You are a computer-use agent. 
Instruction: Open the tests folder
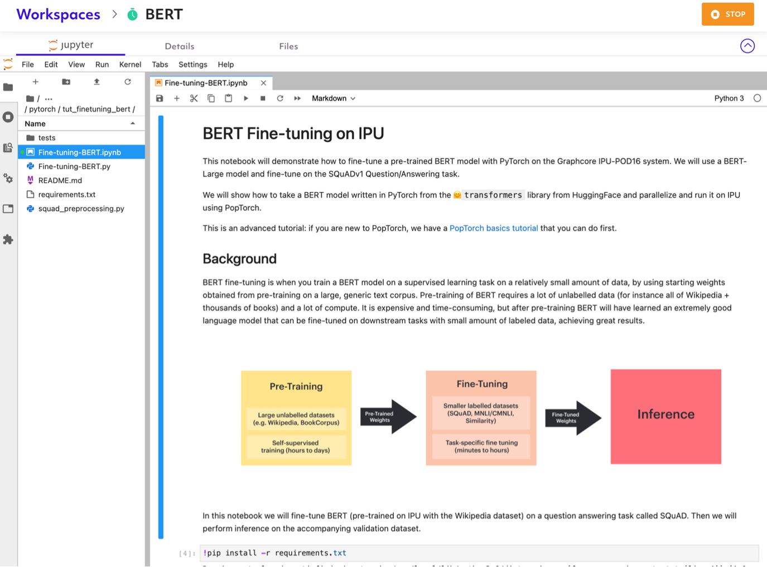tap(81, 138)
